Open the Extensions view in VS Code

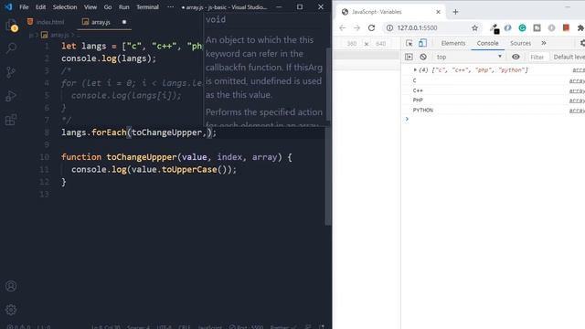coord(11,120)
